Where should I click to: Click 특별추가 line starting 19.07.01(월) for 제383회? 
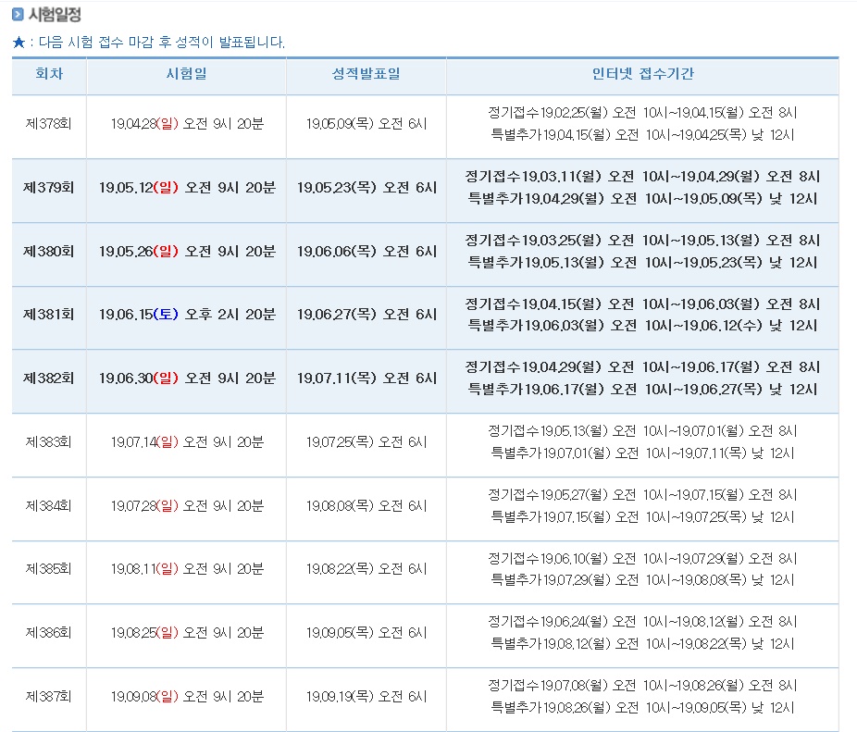click(642, 453)
